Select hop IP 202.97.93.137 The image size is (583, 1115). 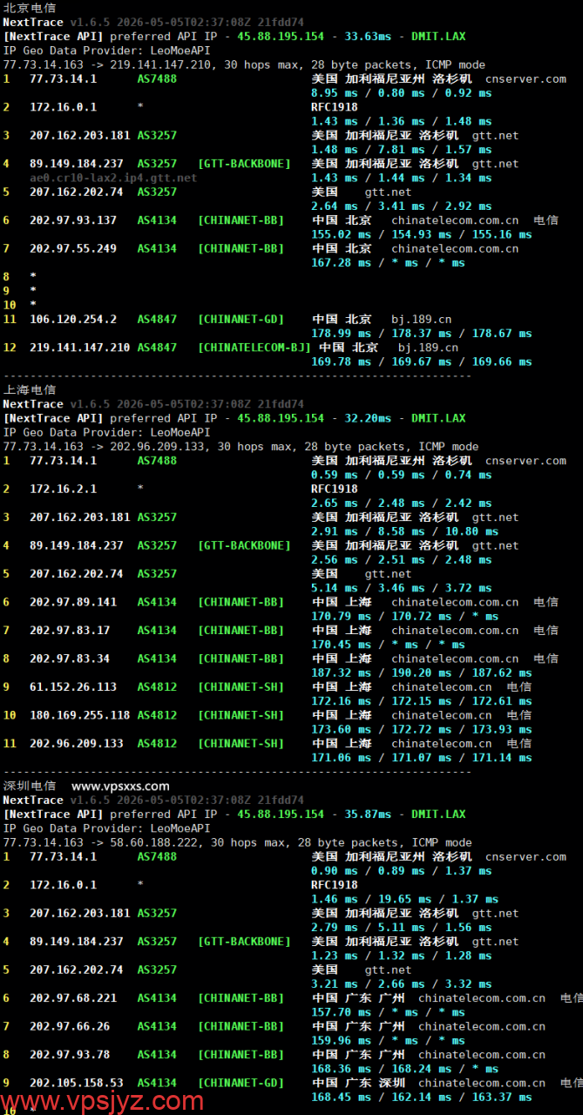click(73, 220)
